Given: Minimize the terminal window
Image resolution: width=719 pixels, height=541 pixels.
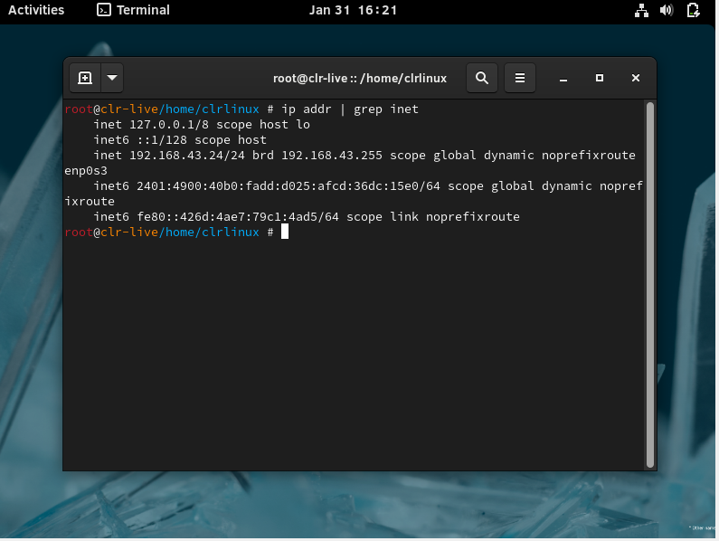Looking at the screenshot, I should (x=563, y=79).
